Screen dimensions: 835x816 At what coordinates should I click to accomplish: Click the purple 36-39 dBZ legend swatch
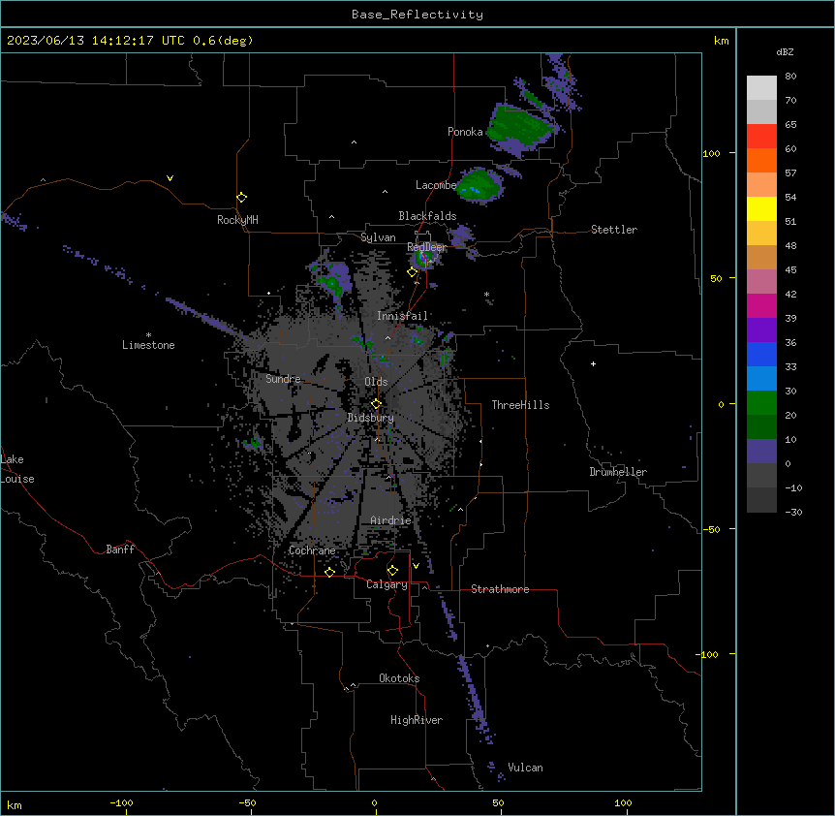click(761, 330)
